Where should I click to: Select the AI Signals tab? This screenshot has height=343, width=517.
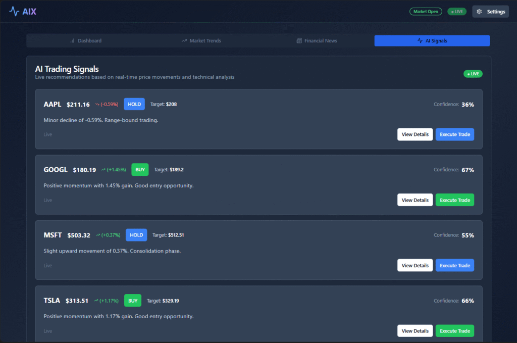[432, 40]
